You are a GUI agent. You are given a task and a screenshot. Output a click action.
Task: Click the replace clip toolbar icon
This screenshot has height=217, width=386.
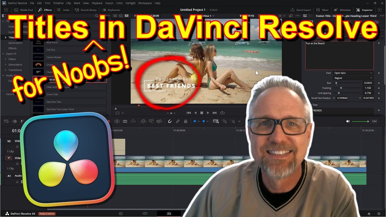[x=160, y=121]
